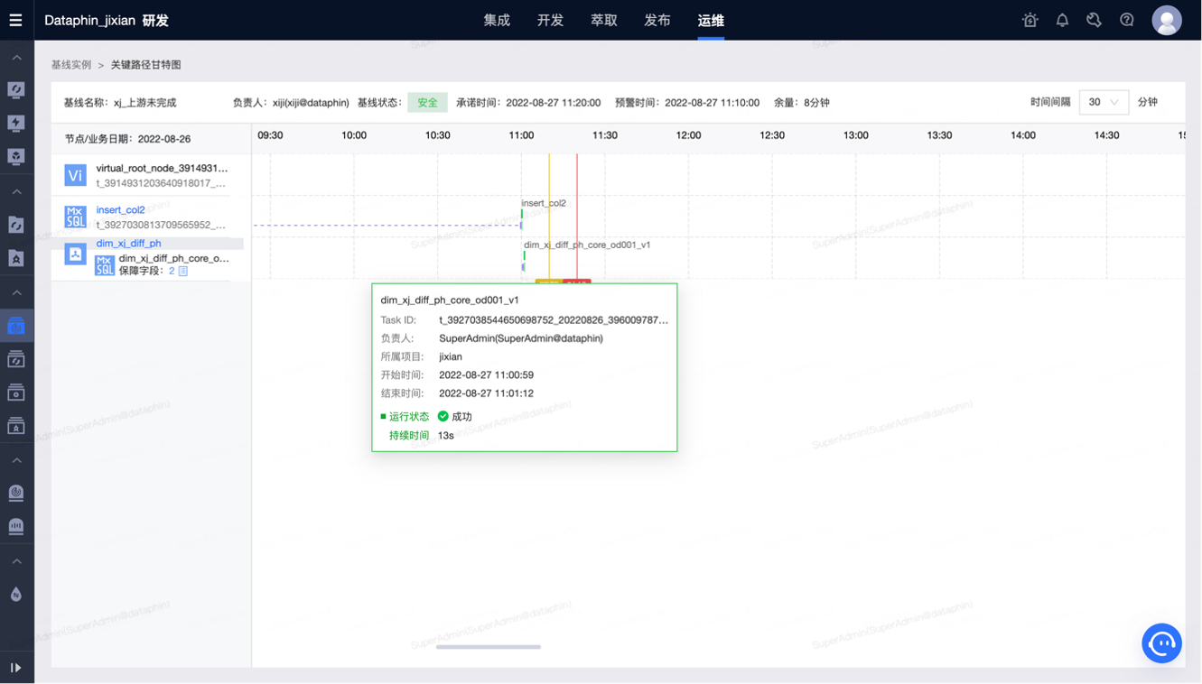Switch to the 开发 tab
The height and width of the screenshot is (684, 1202).
coord(549,19)
